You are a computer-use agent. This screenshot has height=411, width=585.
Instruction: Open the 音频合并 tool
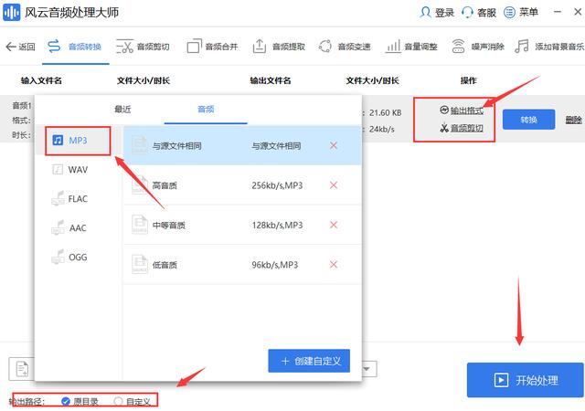(x=212, y=47)
